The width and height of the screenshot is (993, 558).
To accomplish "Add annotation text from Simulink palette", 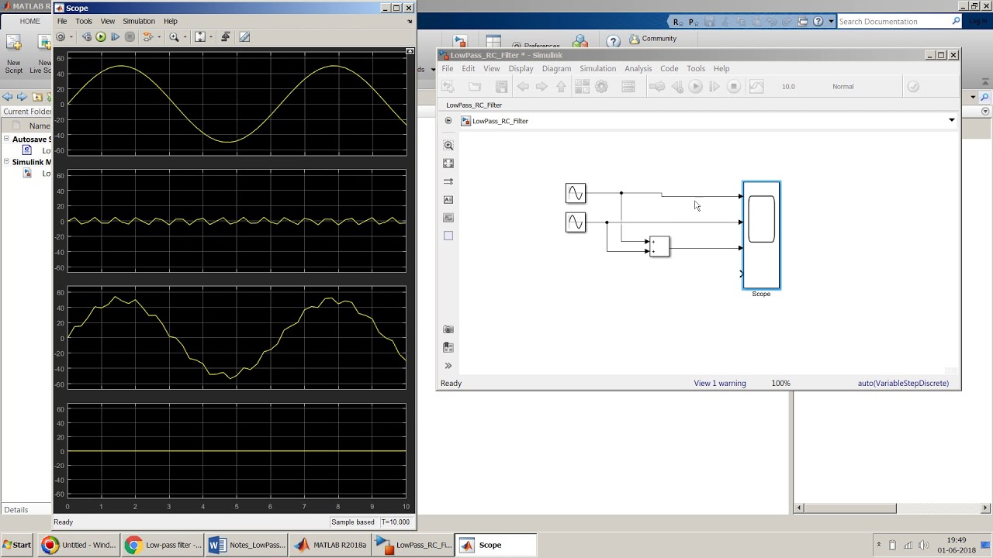I will (x=448, y=200).
